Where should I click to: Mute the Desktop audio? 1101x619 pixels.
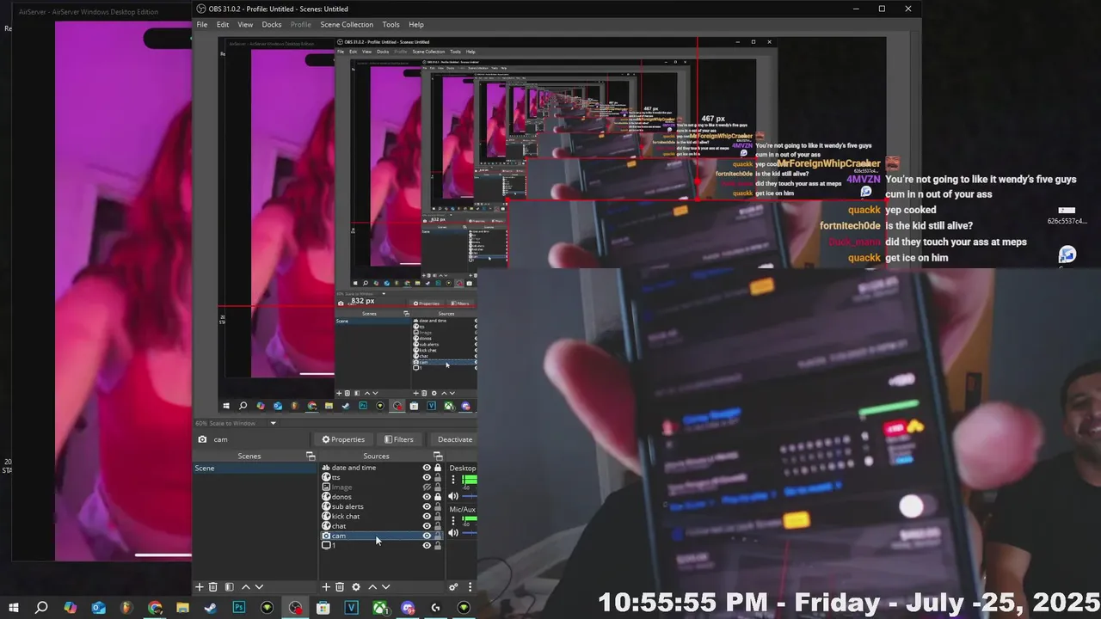coord(453,496)
